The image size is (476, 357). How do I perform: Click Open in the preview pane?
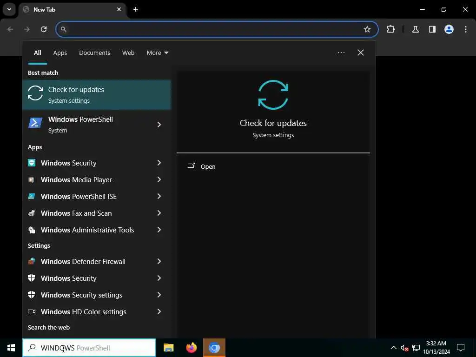(202, 166)
